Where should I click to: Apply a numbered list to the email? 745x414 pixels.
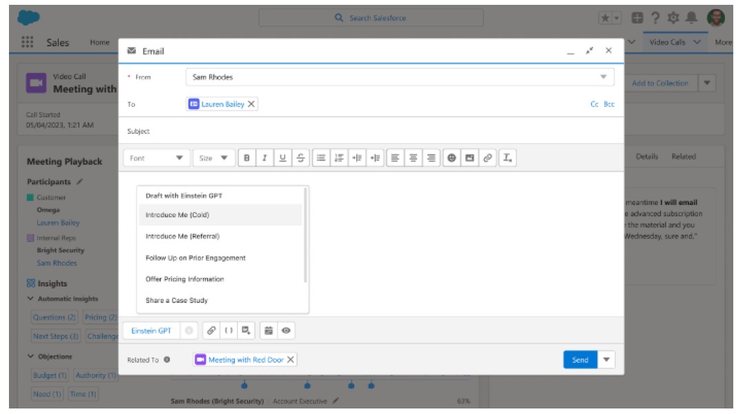[x=339, y=158]
